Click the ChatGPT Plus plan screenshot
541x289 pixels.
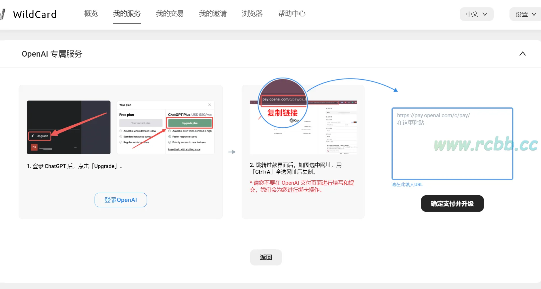(x=166, y=127)
